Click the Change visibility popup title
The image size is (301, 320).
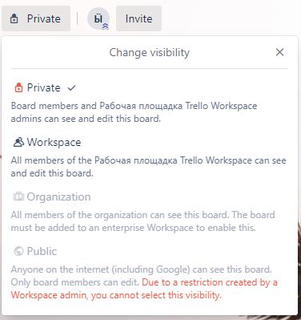150,52
